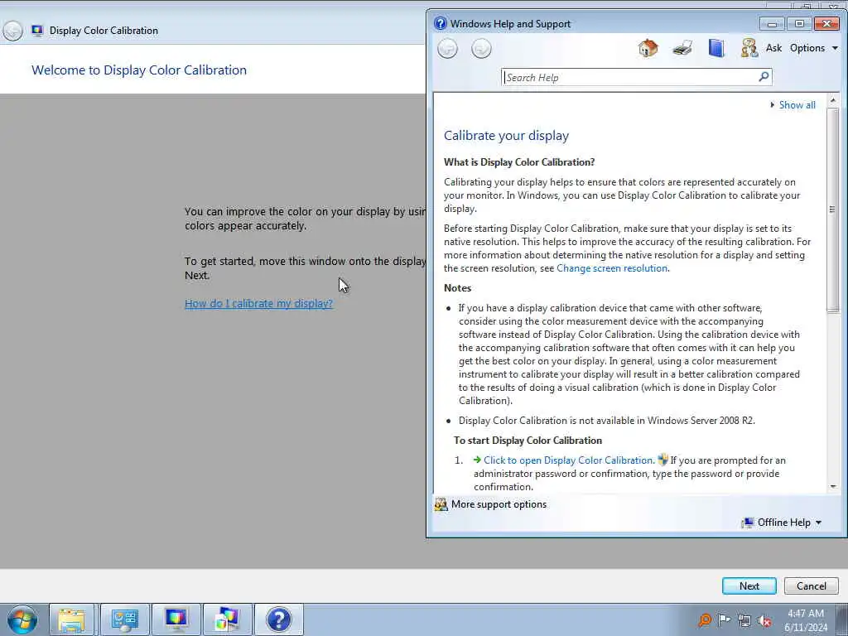Click the magnifier search icon in Help
848x636 pixels.
point(764,77)
